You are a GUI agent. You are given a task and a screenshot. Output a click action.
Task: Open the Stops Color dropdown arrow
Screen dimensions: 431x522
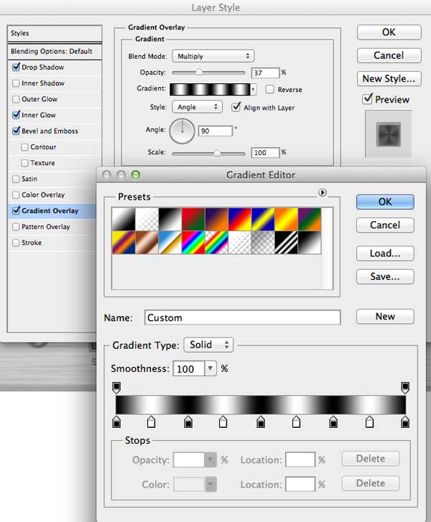[210, 485]
